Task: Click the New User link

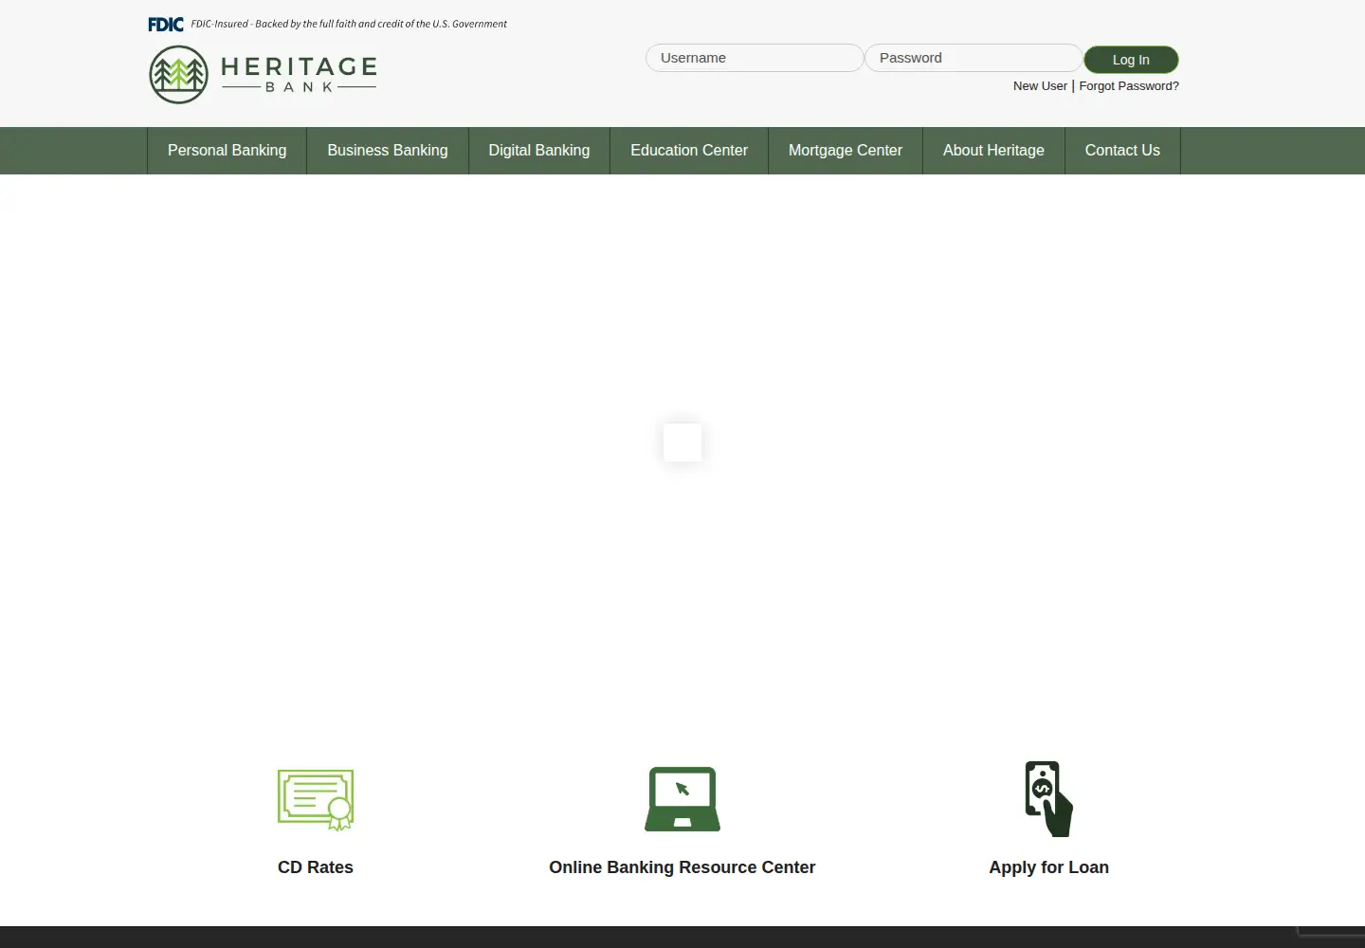Action: [1040, 86]
